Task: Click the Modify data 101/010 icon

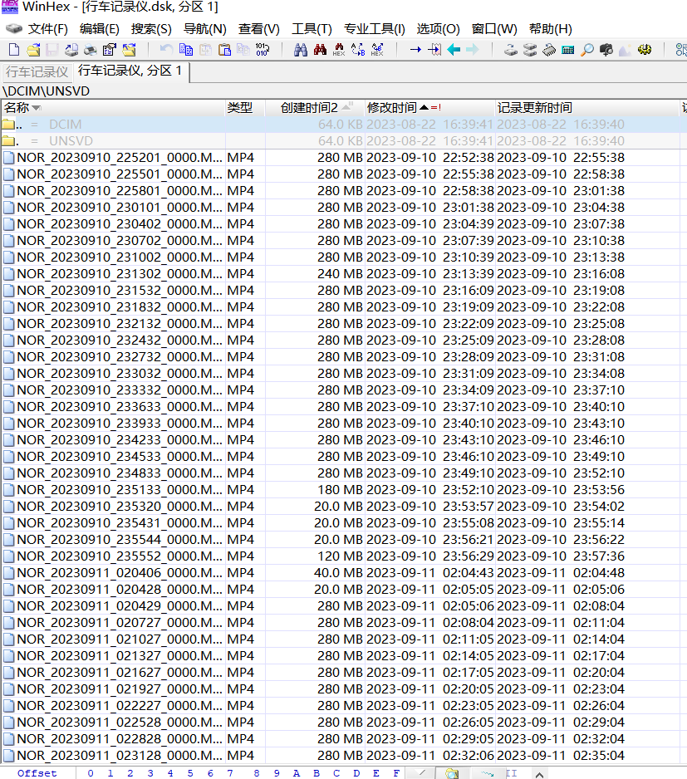Action: [263, 50]
